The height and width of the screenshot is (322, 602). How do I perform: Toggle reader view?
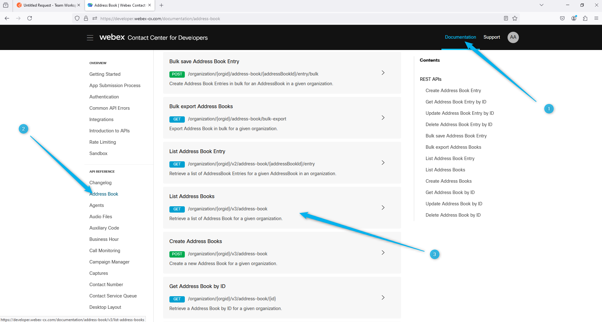click(506, 18)
